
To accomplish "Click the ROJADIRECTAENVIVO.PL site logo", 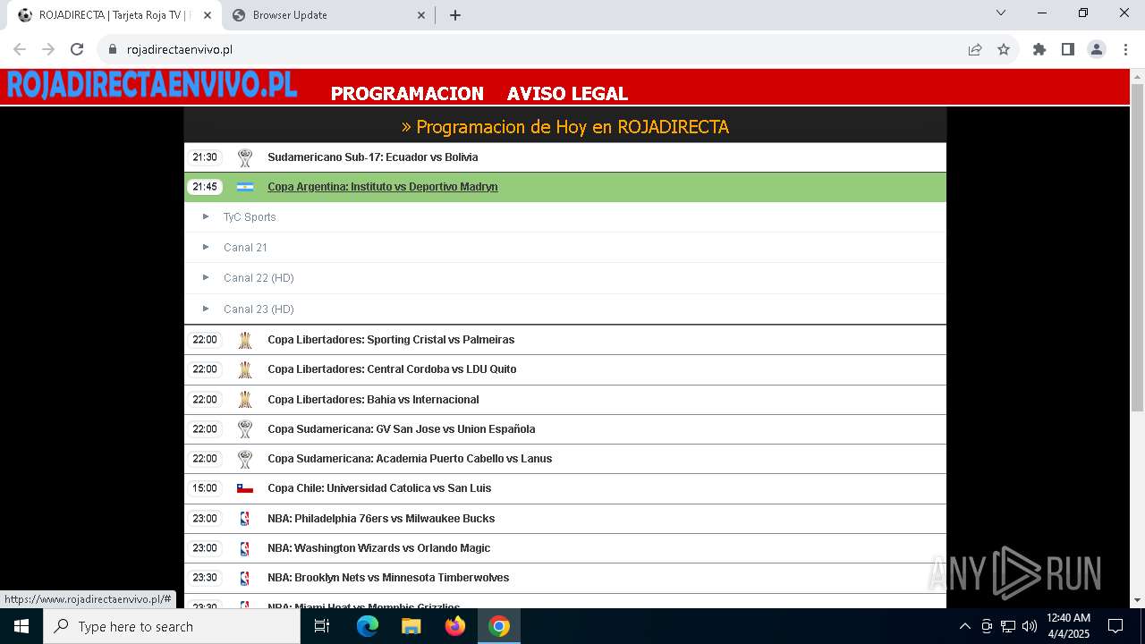I will [152, 85].
